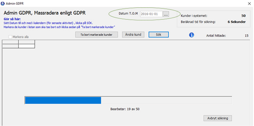Click the blue information icon
This screenshot has height=126, width=254.
(x=191, y=35)
